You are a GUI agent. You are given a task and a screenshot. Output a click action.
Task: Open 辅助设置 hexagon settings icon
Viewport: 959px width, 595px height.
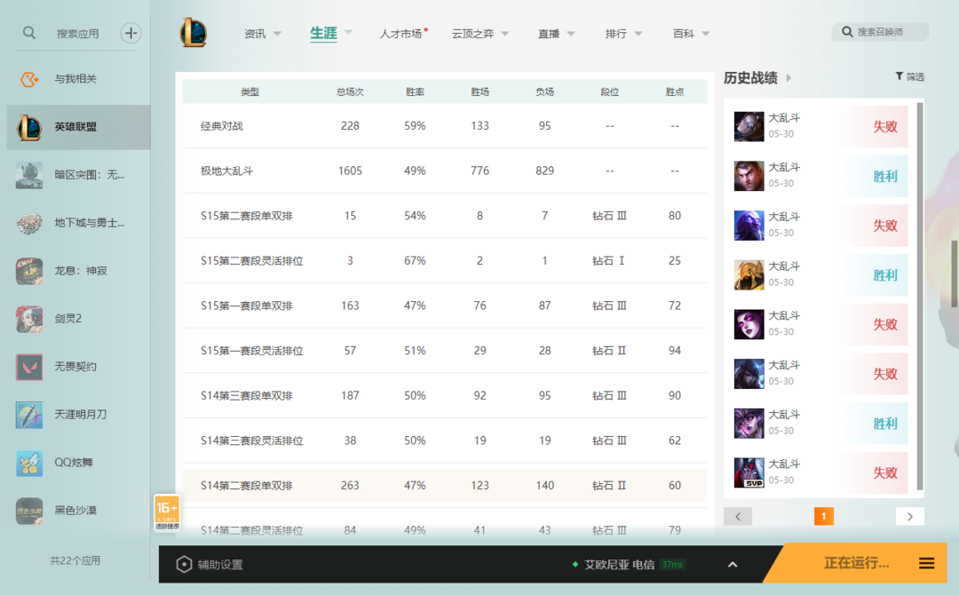click(184, 565)
